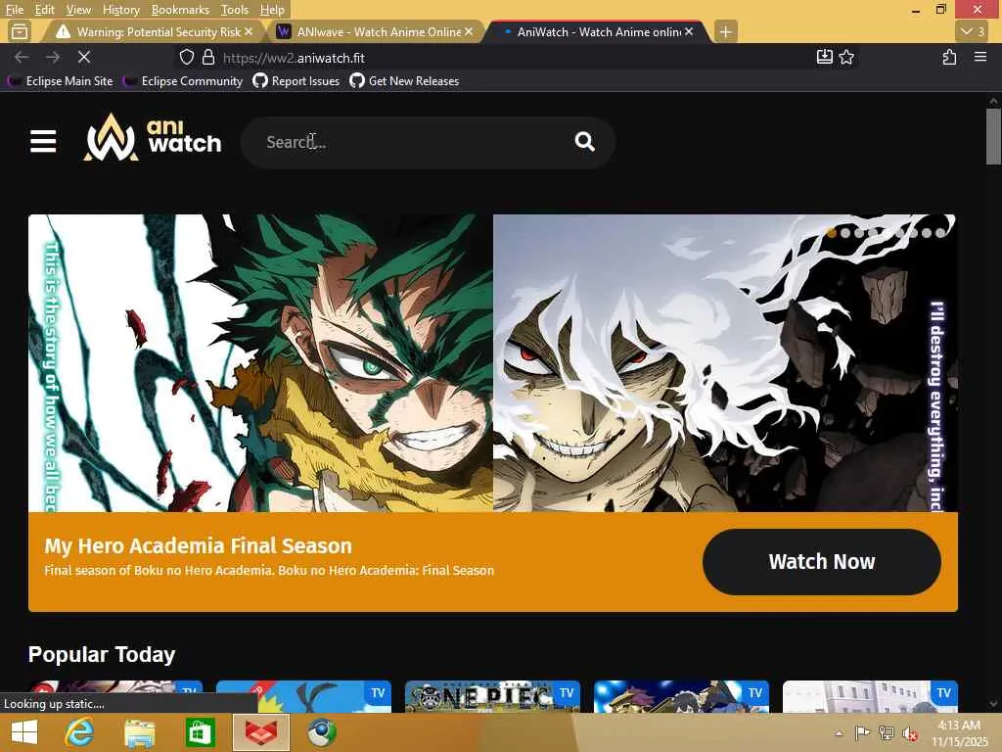The height and width of the screenshot is (752, 1002).
Task: Open the browser application menu
Action: tap(980, 57)
